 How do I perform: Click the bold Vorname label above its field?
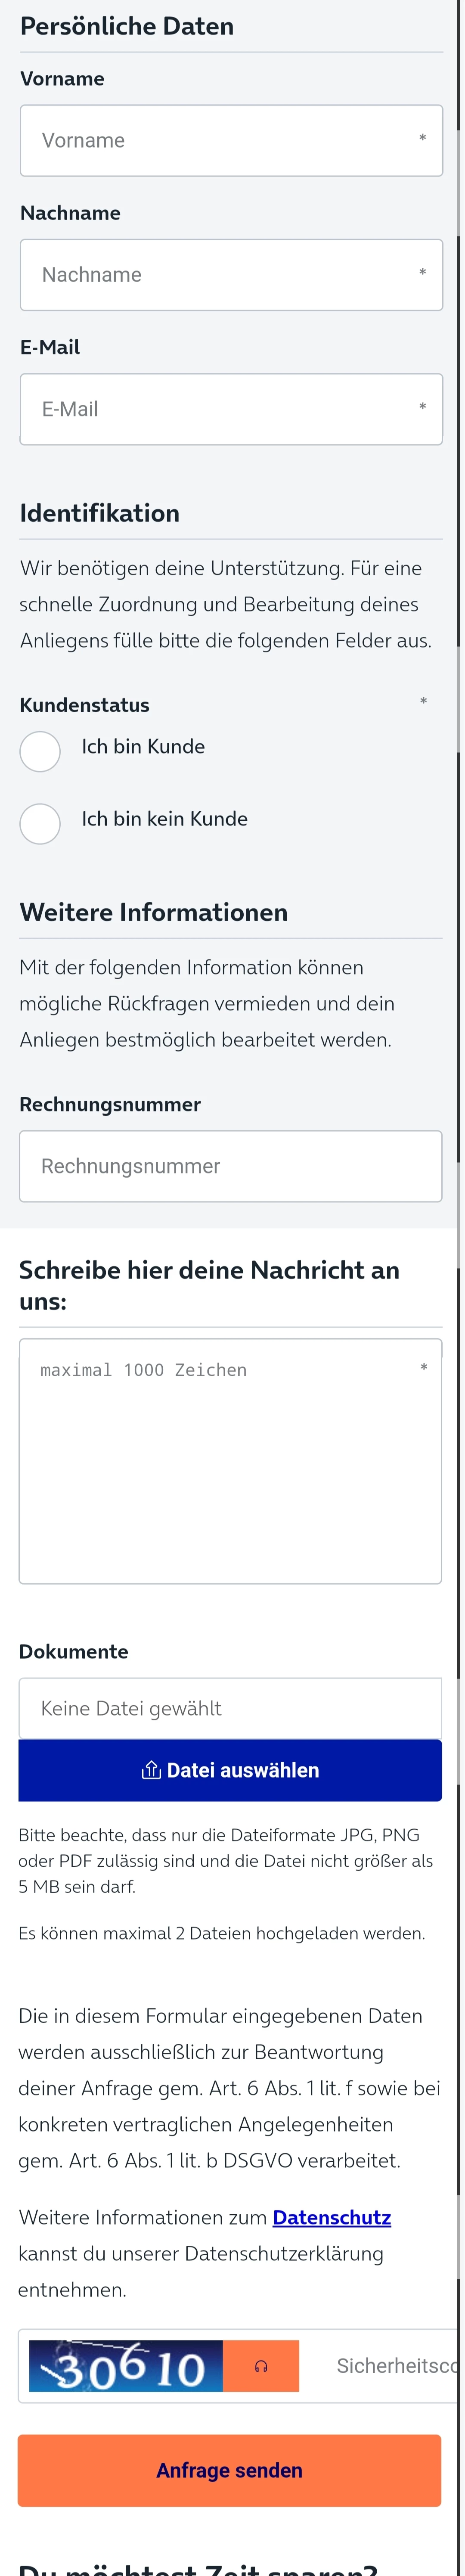(x=62, y=79)
